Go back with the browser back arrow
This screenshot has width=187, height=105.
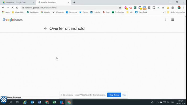3,8
